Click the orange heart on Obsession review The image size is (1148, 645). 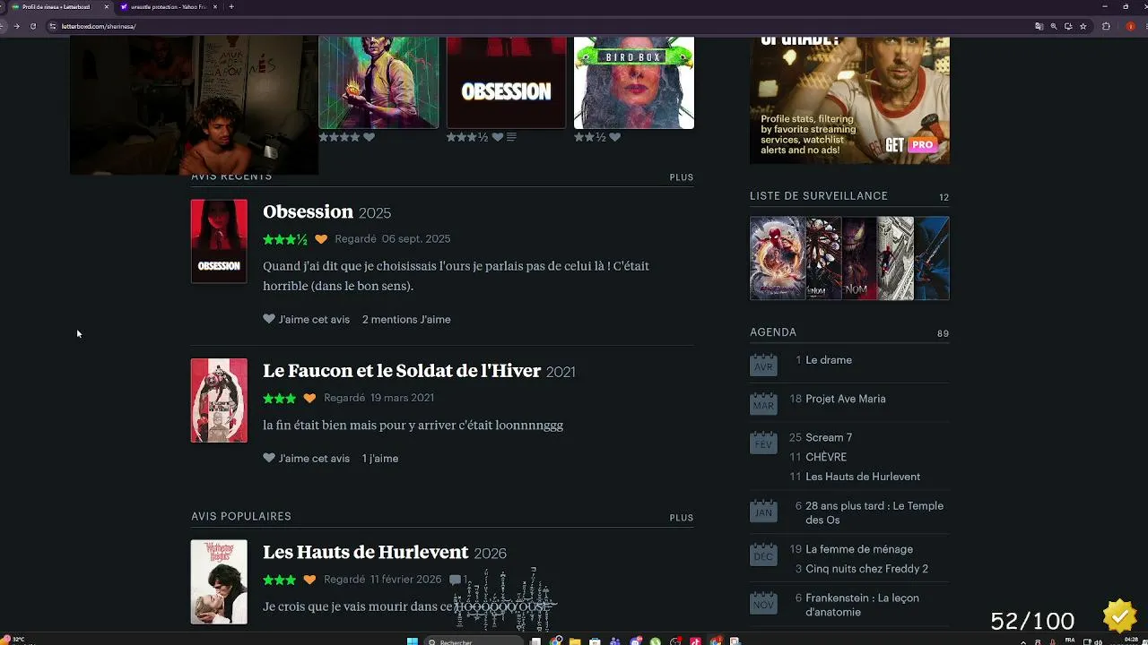point(321,239)
